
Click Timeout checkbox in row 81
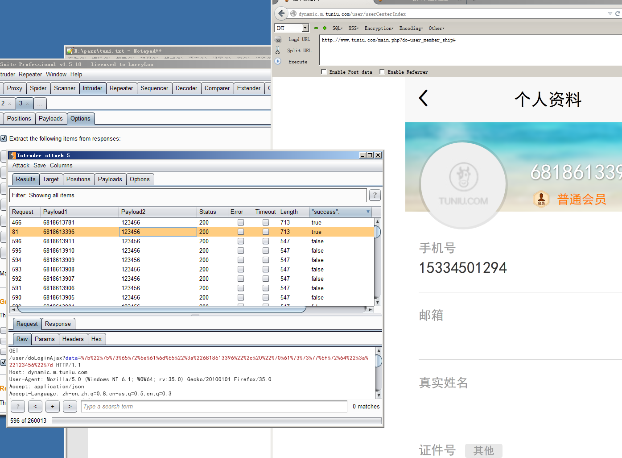(x=266, y=232)
